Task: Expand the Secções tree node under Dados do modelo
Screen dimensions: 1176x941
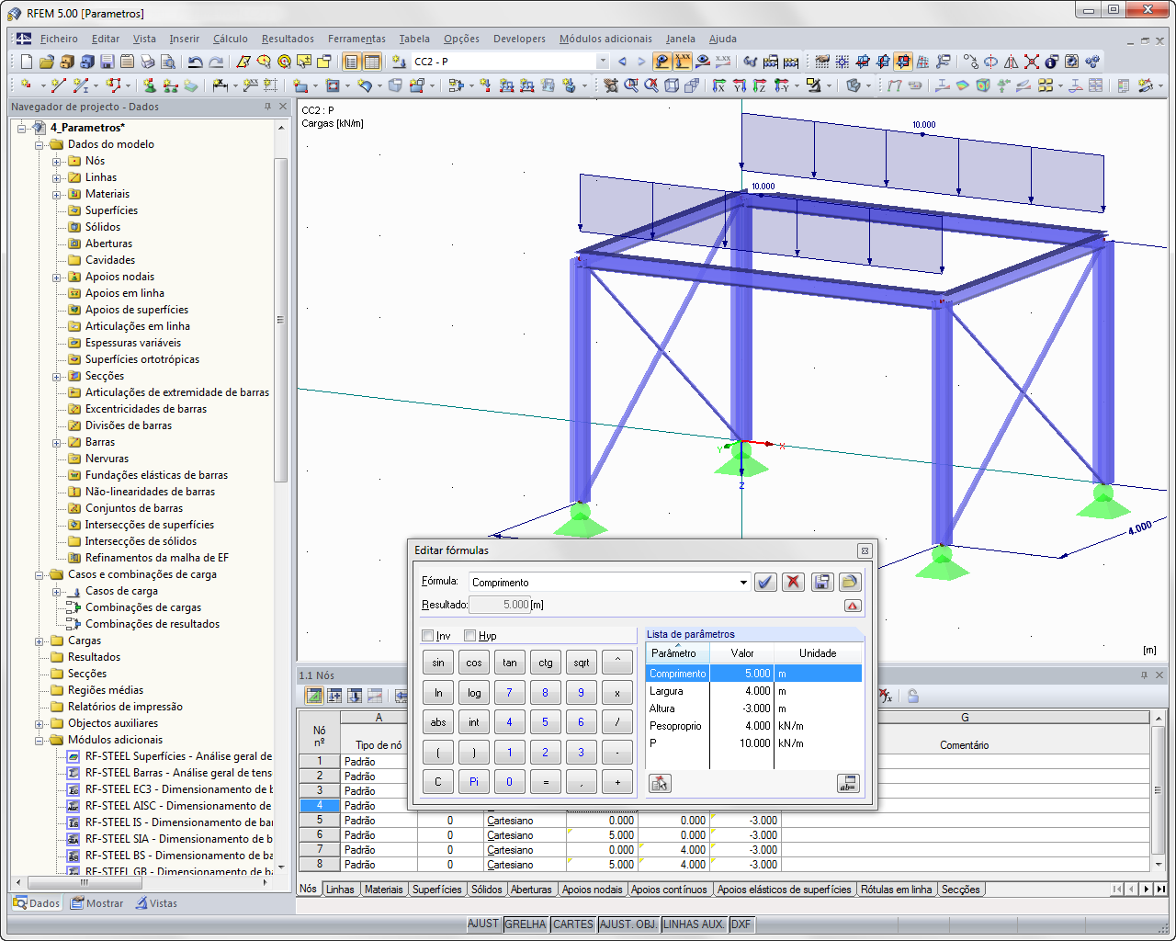Action: click(x=57, y=376)
